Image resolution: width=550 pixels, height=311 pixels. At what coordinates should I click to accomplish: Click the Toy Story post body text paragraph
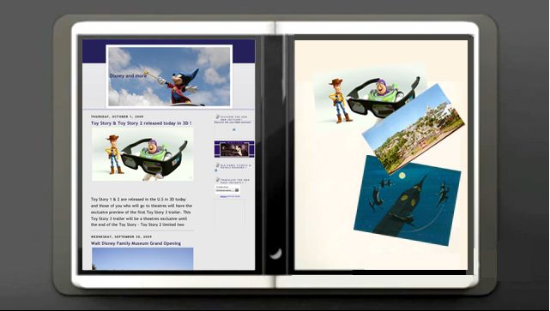pos(142,212)
